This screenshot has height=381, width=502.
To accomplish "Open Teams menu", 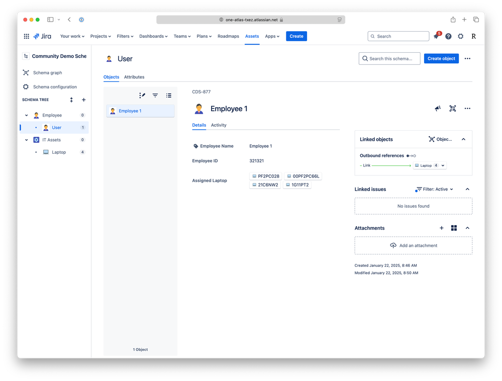I will click(x=182, y=36).
